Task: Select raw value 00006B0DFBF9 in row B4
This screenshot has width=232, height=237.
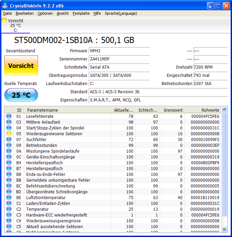Action: (x=205, y=163)
